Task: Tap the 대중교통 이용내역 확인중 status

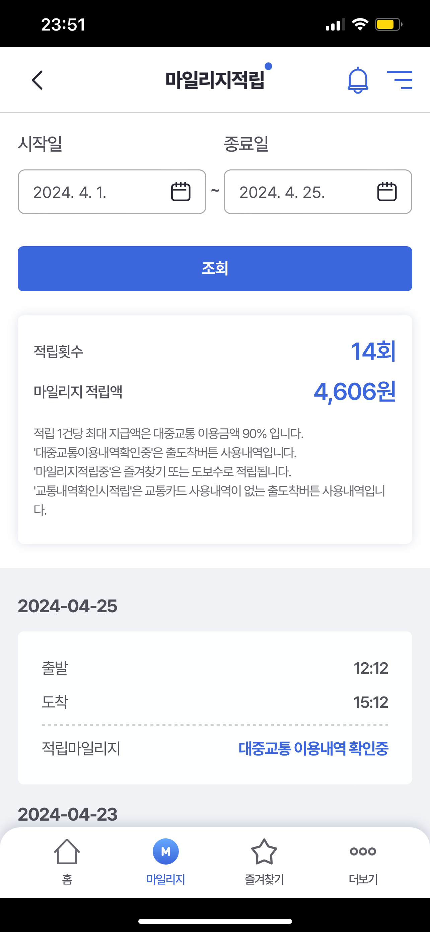Action: coord(313,748)
